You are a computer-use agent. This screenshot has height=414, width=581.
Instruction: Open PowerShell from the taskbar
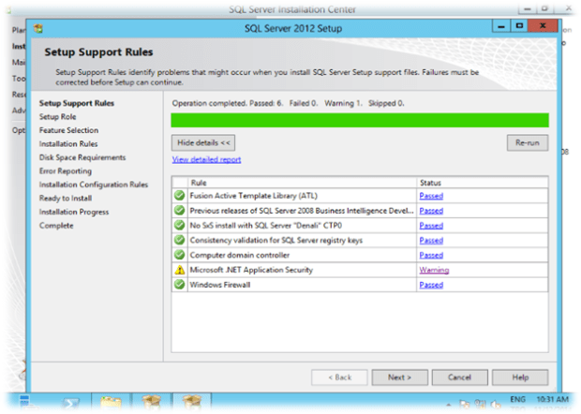[72, 404]
